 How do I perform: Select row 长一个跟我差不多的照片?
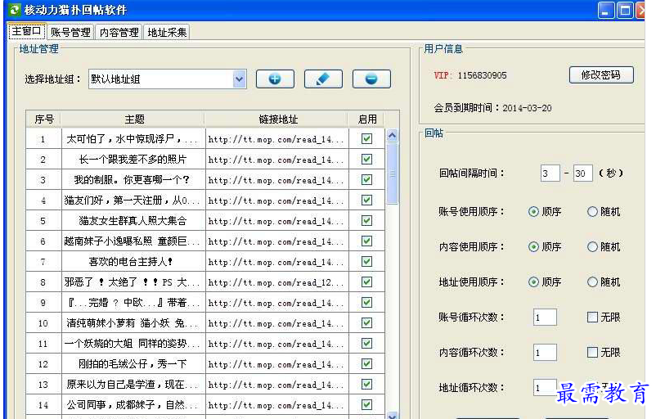(x=205, y=160)
